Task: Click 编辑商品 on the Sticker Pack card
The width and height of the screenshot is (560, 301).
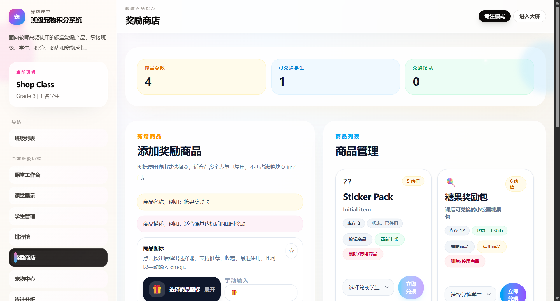Action: click(357, 239)
